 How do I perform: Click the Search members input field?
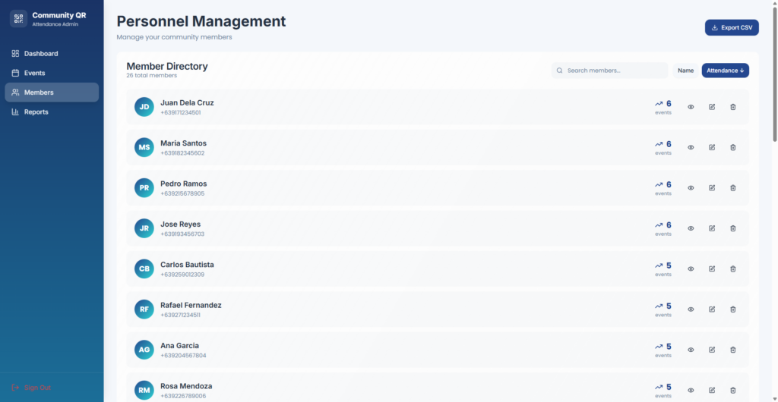coord(614,71)
